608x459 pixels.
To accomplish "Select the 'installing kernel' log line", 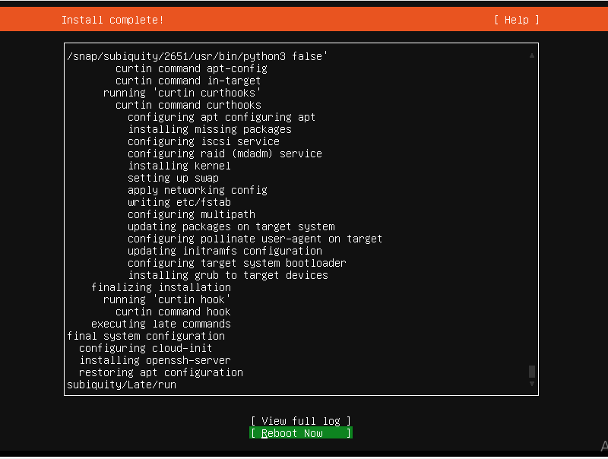I will coord(179,166).
